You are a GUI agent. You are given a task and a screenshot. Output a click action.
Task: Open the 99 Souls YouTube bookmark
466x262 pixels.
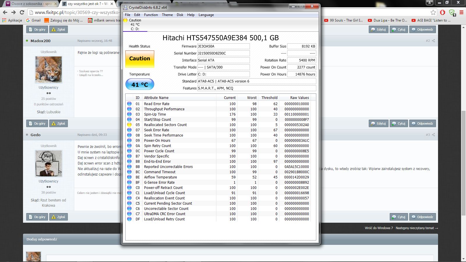coord(343,20)
